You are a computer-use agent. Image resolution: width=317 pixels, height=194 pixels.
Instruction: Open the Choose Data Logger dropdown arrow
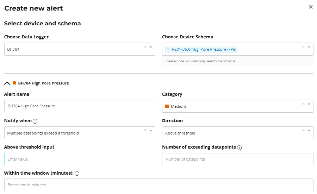coord(151,47)
